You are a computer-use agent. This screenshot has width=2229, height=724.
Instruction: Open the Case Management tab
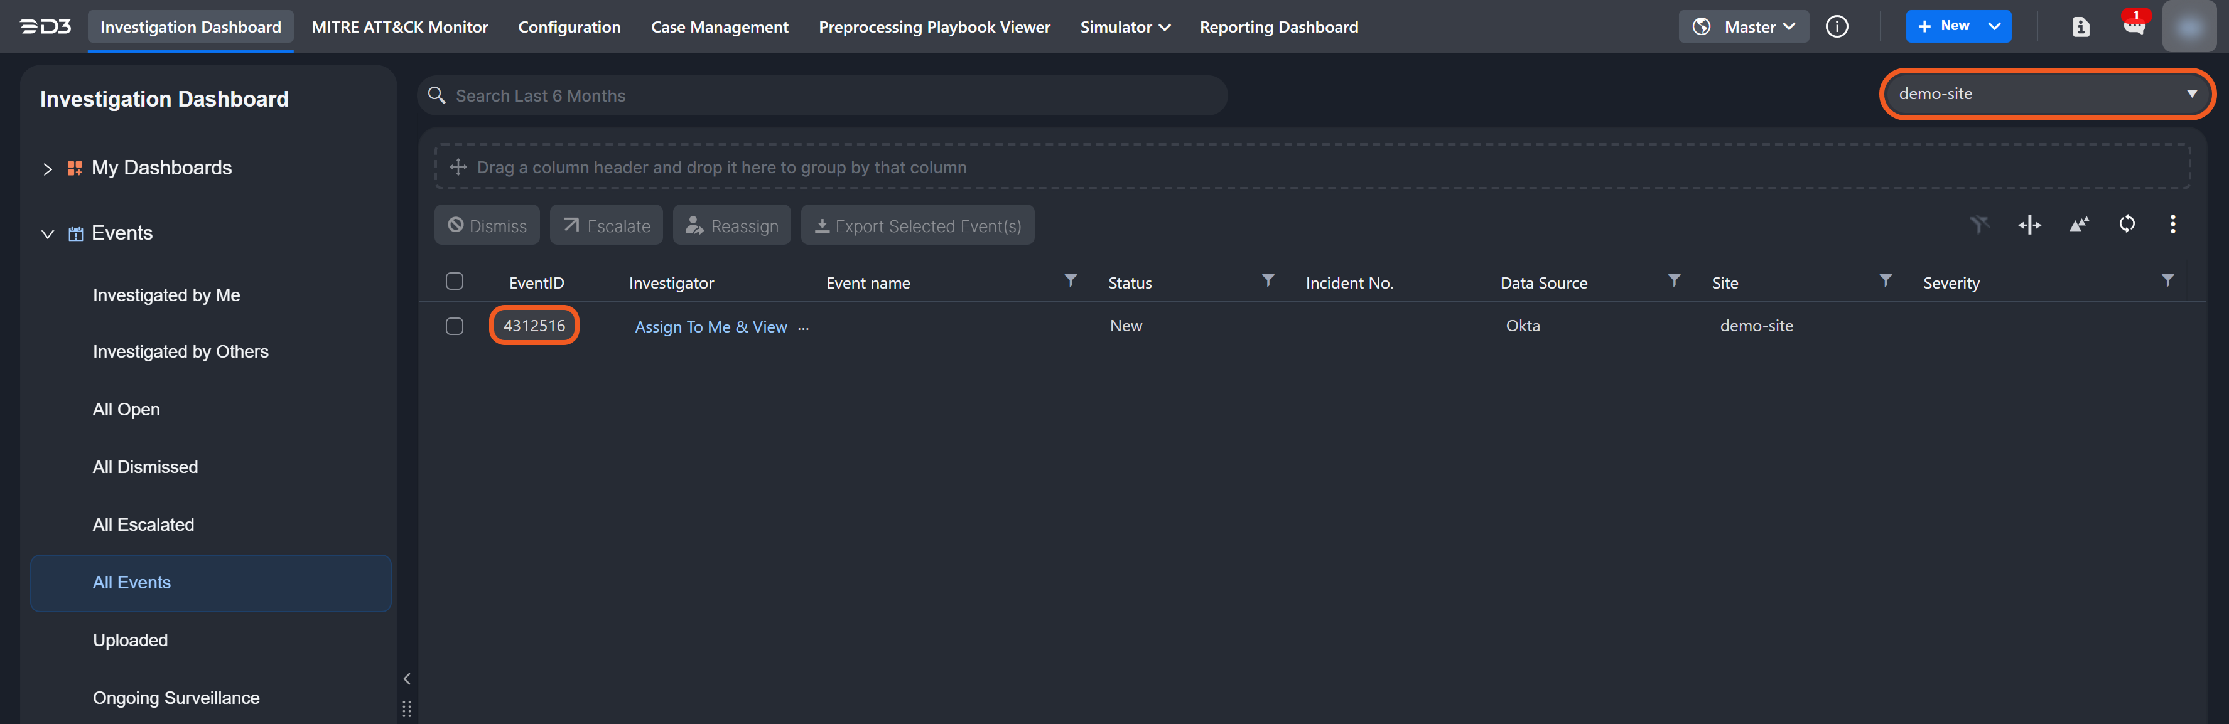[x=719, y=27]
